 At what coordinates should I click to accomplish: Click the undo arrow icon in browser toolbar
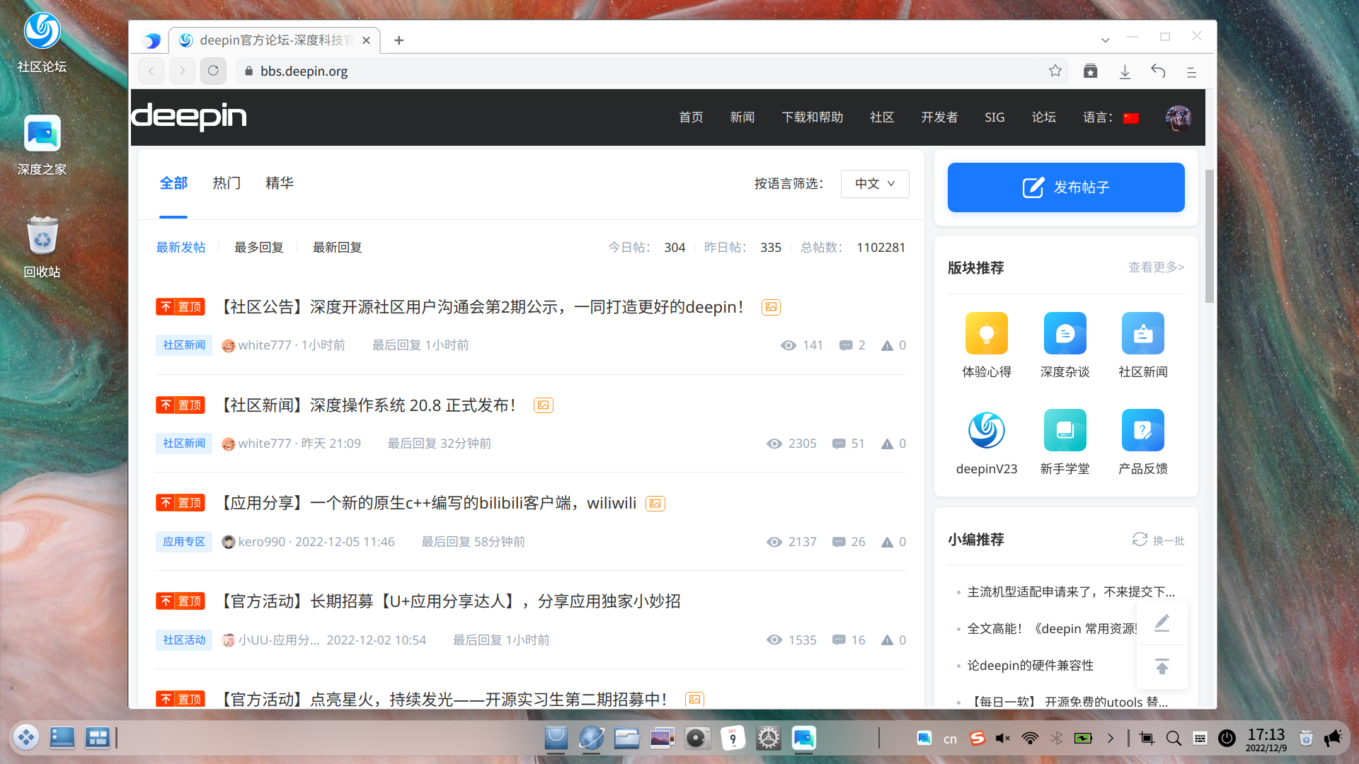click(1158, 71)
